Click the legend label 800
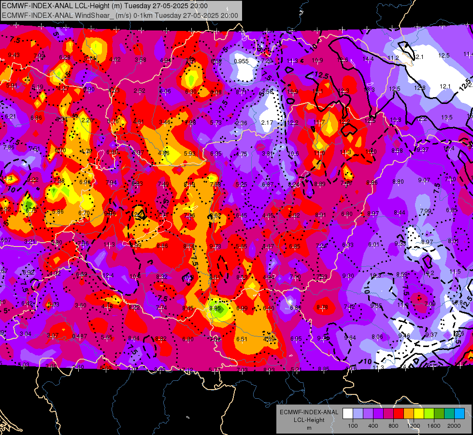Screen dimensions: 473x435 [x=393, y=426]
